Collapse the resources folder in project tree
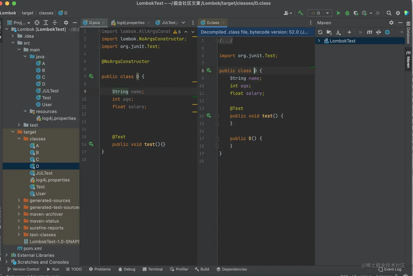 tap(25, 111)
